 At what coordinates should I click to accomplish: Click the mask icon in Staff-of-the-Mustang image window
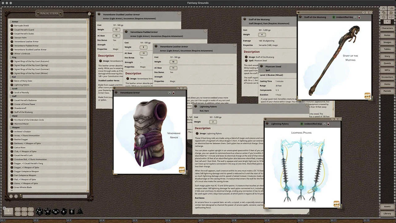(x=355, y=17)
